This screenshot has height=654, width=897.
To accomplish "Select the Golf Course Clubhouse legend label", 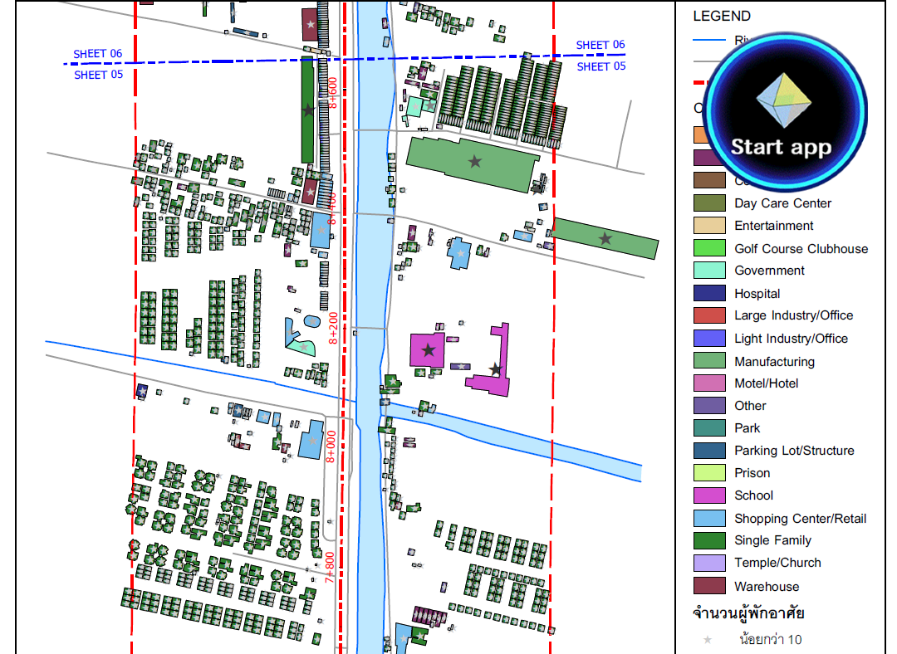I will (801, 248).
